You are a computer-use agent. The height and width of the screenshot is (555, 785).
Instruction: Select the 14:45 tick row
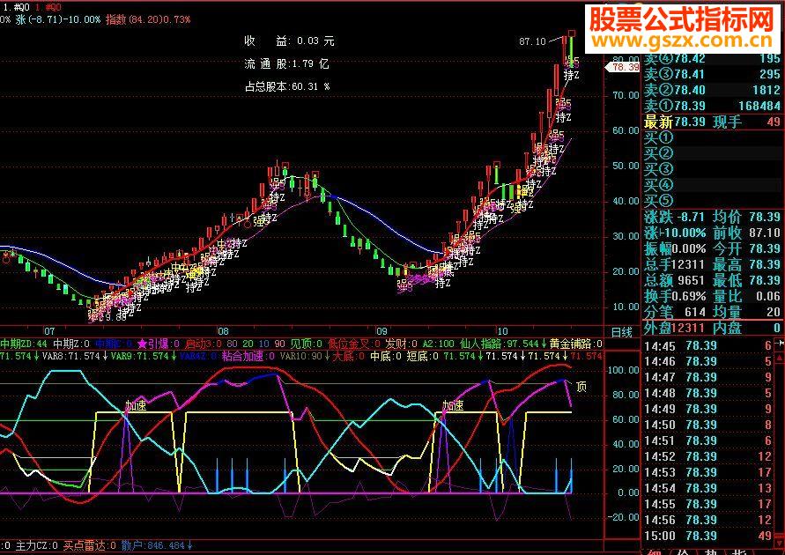pyautogui.click(x=708, y=346)
